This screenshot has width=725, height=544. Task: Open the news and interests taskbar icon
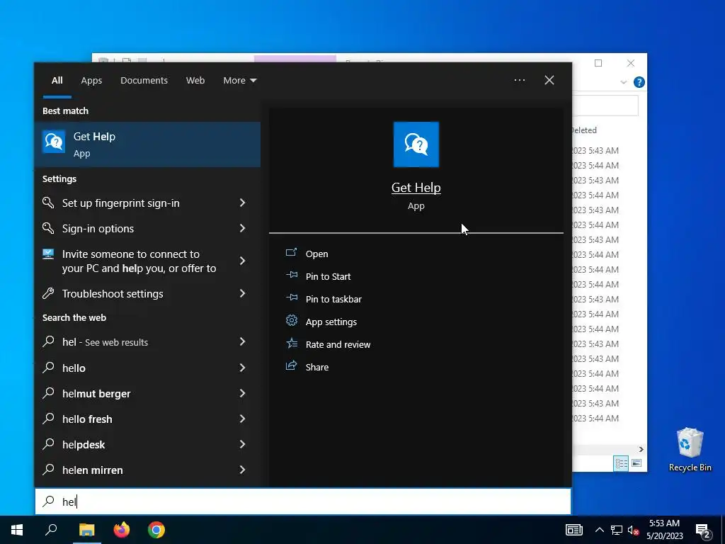tap(574, 530)
